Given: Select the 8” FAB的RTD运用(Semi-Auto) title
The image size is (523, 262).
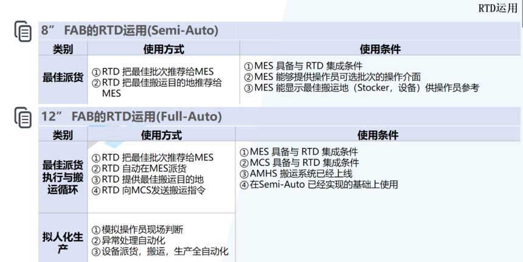Looking at the screenshot, I should (x=130, y=30).
